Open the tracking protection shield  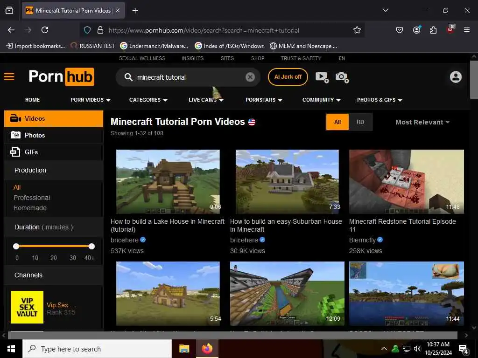pyautogui.click(x=87, y=30)
